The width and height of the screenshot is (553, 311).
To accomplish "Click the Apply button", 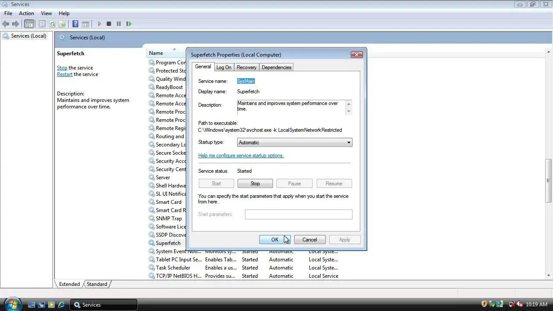I will (345, 240).
